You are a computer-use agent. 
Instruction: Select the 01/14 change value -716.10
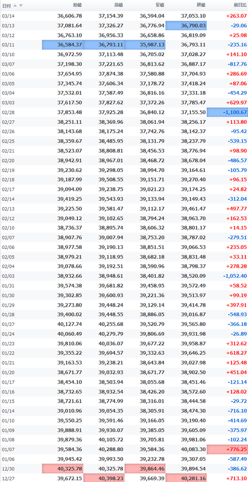(x=238, y=411)
